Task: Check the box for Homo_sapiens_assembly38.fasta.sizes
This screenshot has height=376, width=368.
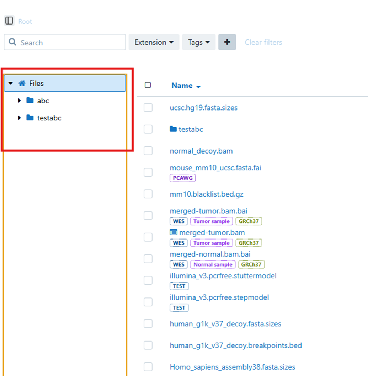Action: coord(148,367)
